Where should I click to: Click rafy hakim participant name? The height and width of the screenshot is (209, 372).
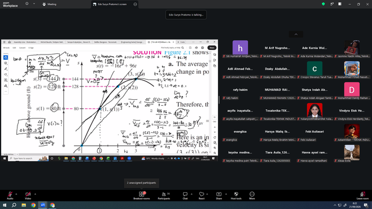coord(240,90)
